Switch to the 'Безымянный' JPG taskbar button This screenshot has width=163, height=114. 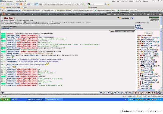54,99
